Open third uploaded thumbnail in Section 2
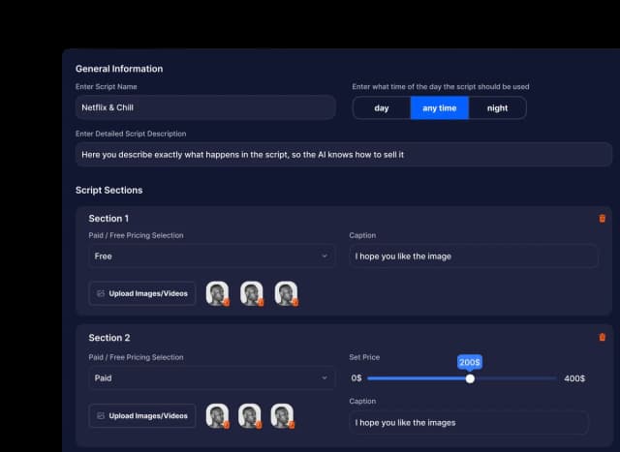620x452 pixels. click(282, 416)
